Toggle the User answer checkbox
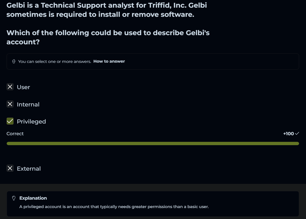The width and height of the screenshot is (306, 219). 10,87
